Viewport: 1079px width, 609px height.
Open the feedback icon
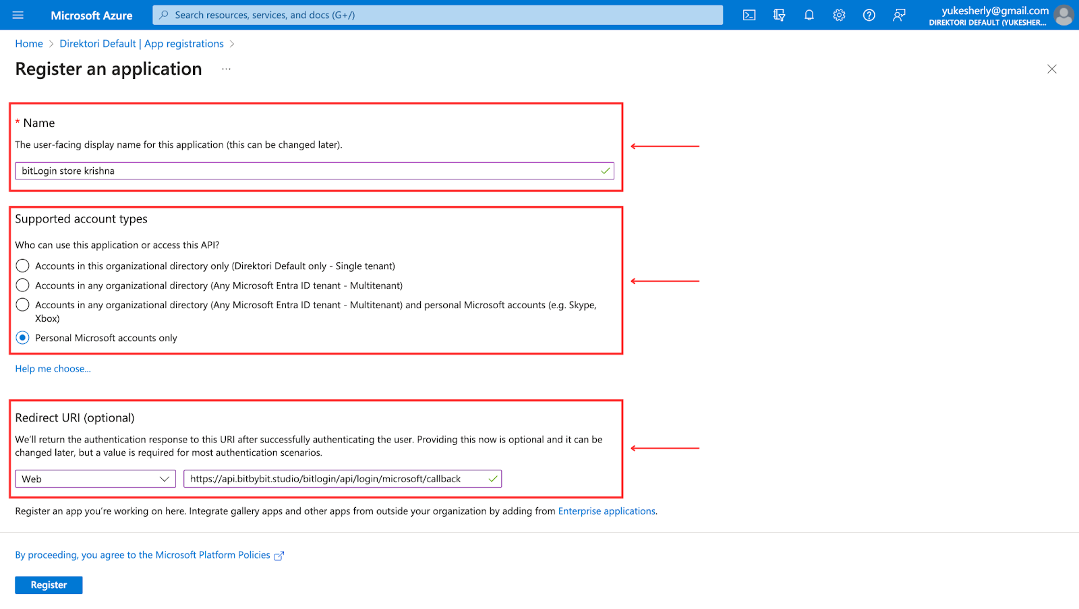click(899, 15)
